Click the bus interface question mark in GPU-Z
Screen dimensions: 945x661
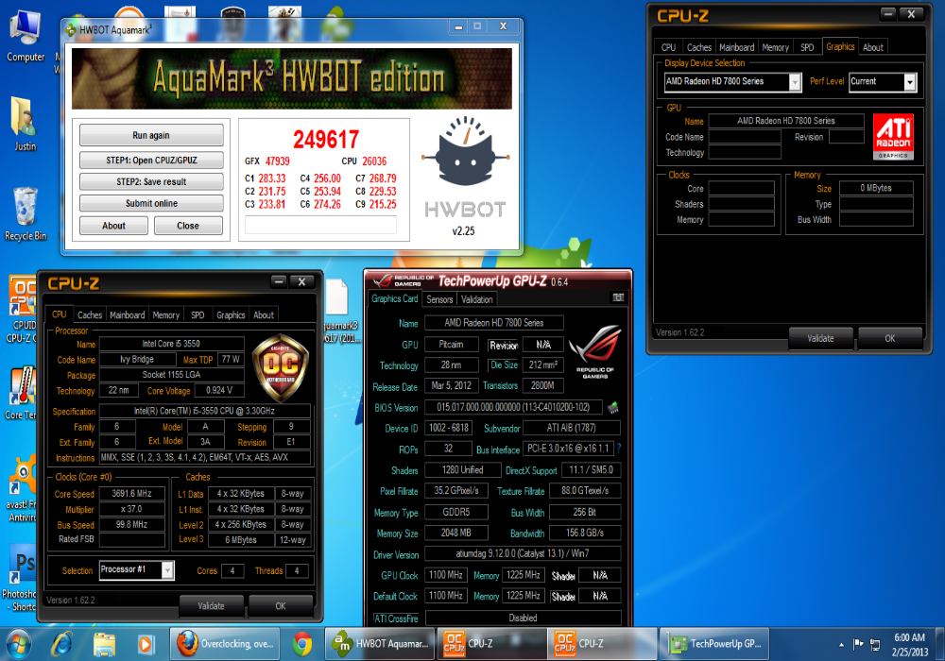tap(618, 449)
